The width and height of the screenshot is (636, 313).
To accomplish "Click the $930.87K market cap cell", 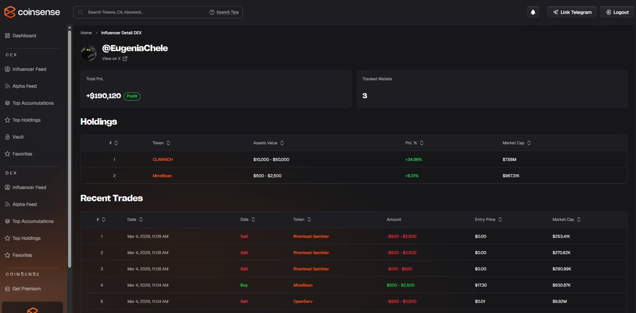I will click(562, 285).
